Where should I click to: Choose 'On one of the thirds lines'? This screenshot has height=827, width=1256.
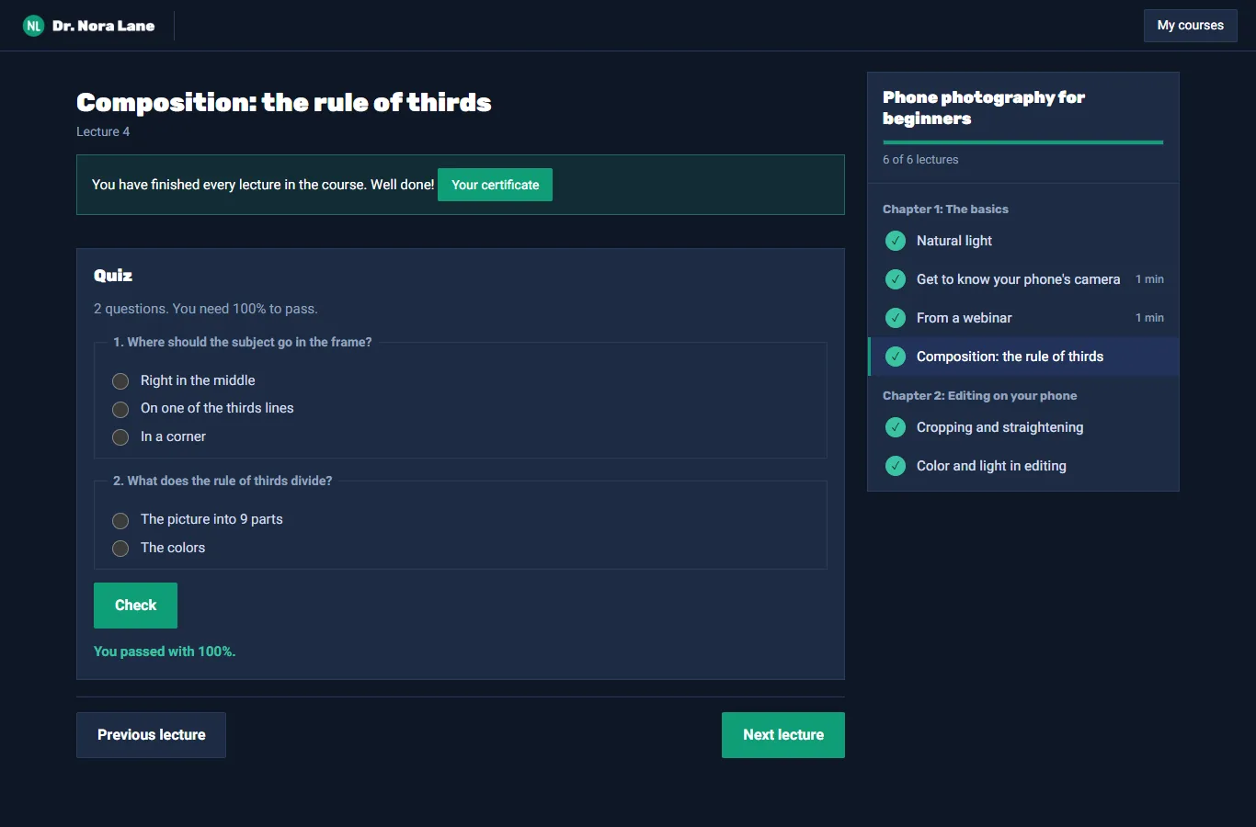(120, 409)
